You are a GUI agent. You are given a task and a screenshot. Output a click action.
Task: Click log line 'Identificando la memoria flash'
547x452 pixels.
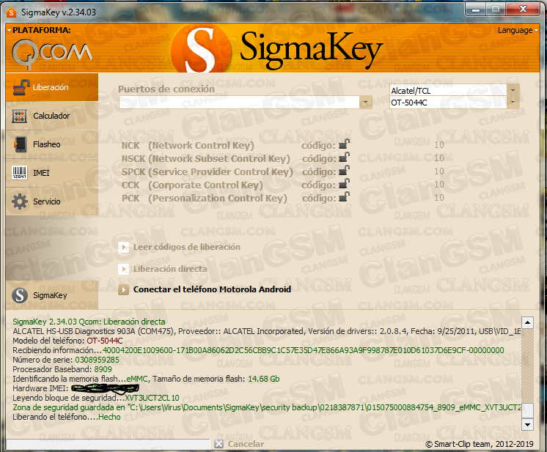pos(146,379)
